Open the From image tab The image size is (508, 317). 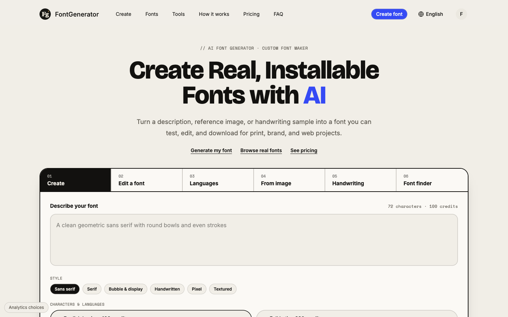point(289,180)
